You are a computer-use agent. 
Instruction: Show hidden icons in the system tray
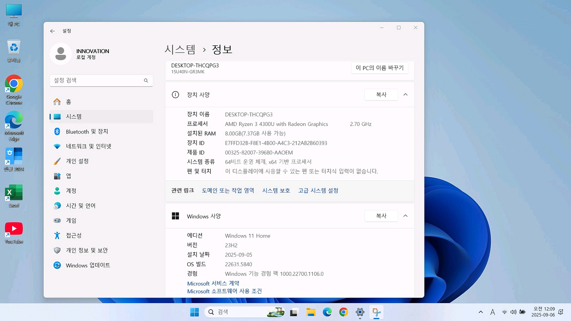click(x=480, y=312)
